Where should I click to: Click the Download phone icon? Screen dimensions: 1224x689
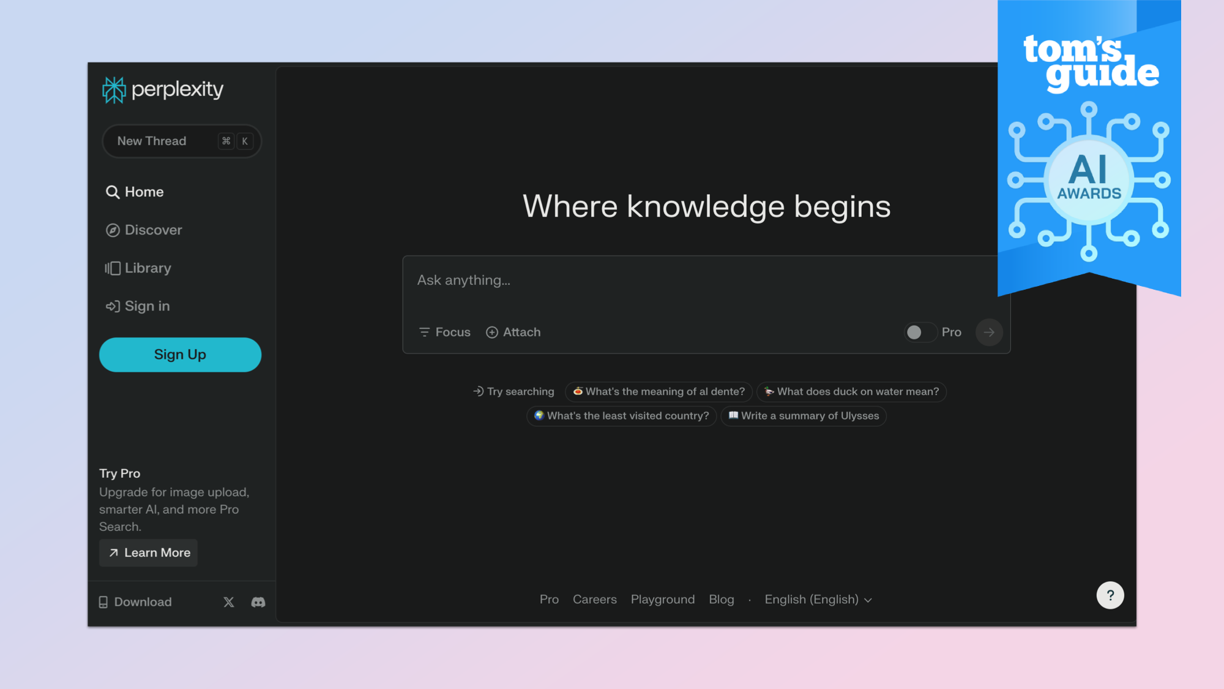pyautogui.click(x=103, y=602)
